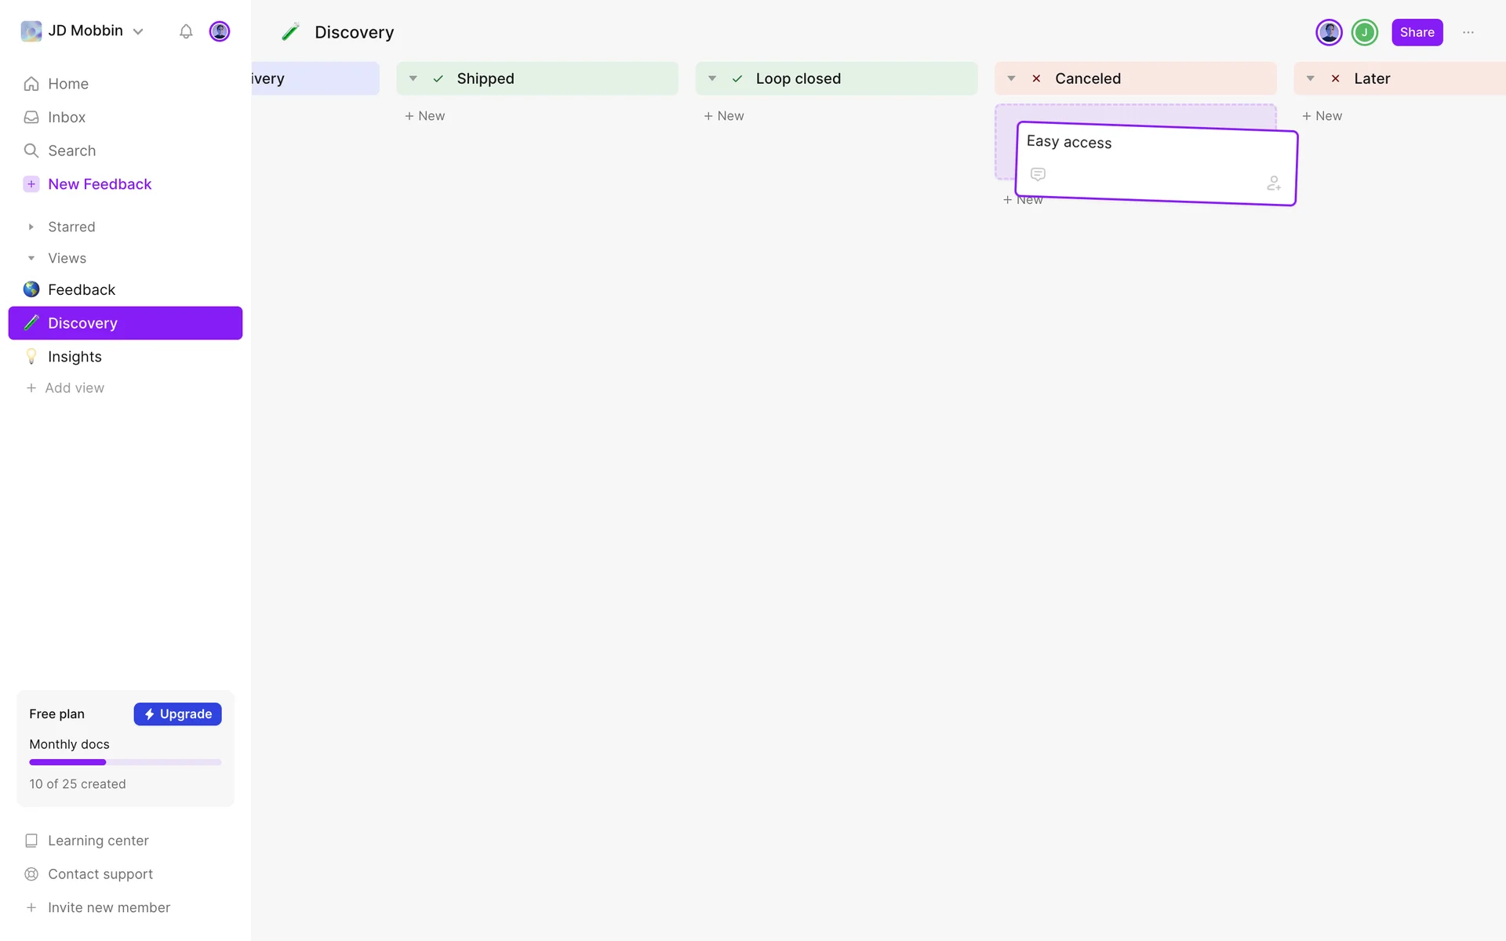Collapse the Loop closed column
The height and width of the screenshot is (941, 1506).
712,78
